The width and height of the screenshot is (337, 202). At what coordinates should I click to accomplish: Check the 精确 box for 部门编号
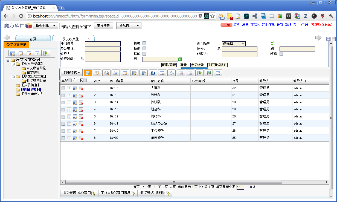[144, 43]
